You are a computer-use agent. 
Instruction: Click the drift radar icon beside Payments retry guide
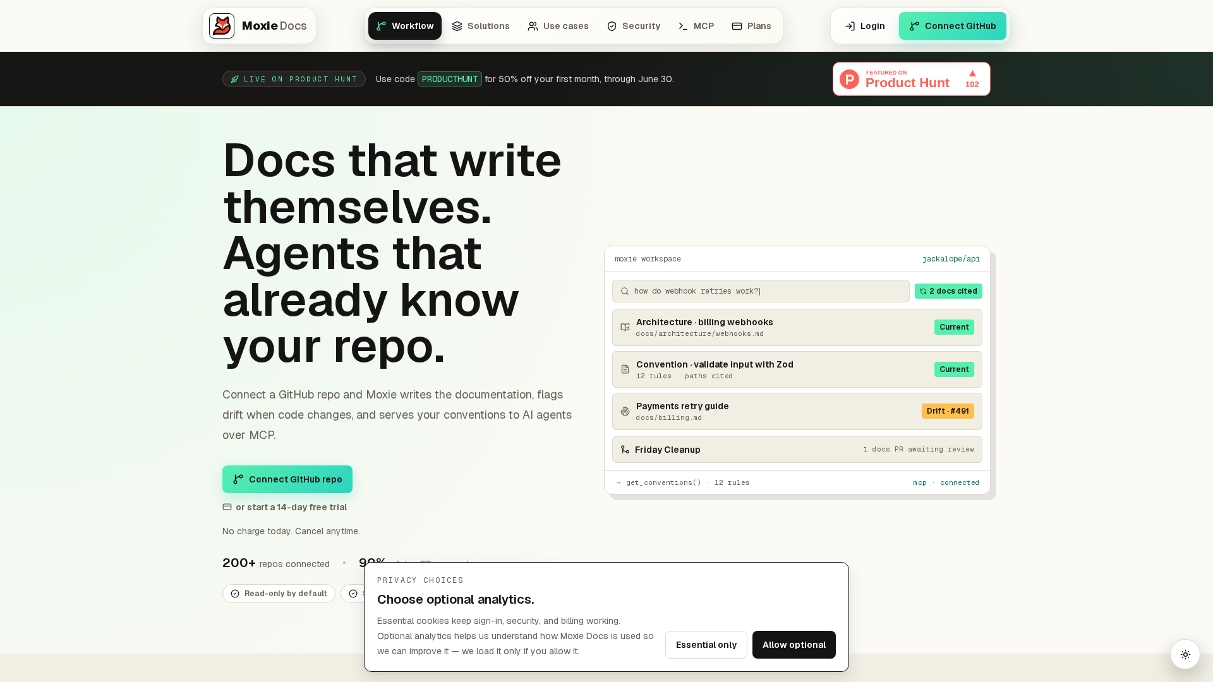coord(625,412)
